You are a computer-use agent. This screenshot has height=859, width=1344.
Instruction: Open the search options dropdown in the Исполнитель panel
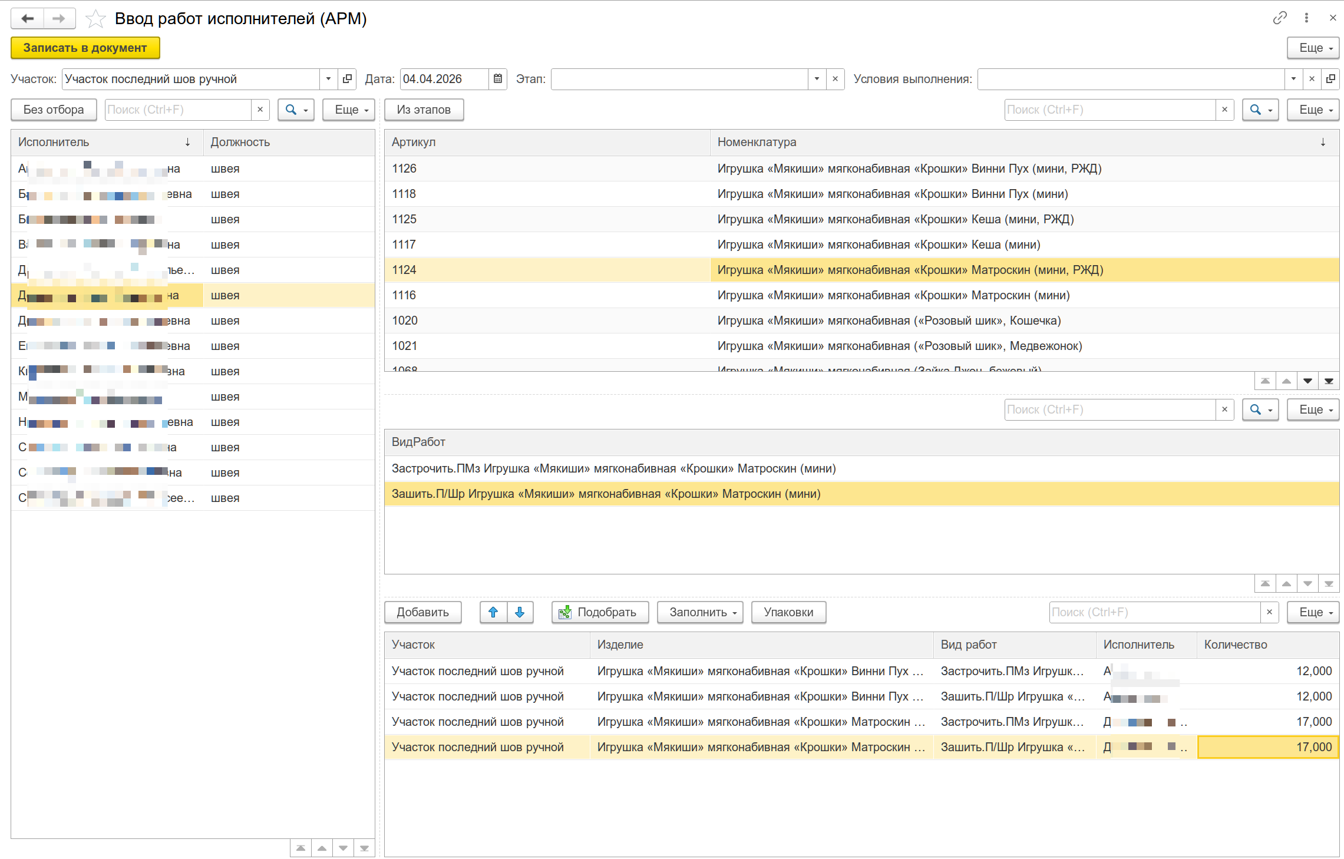(296, 110)
